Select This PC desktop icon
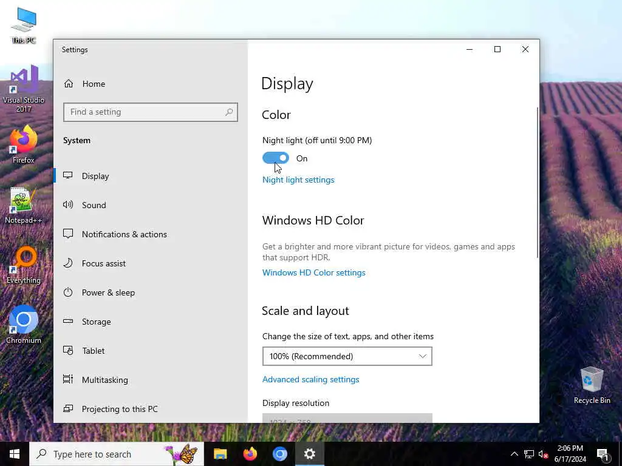The width and height of the screenshot is (622, 466). pos(24,25)
